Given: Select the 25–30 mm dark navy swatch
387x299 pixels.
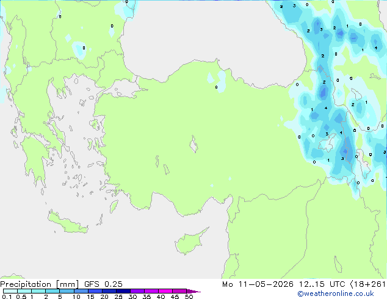Looking at the screenshot, I should point(123,291).
